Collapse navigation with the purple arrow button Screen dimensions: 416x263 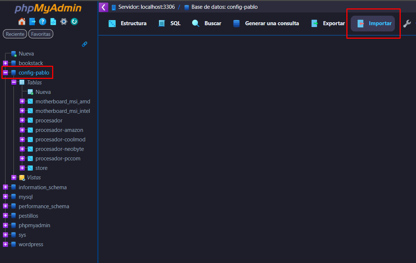pyautogui.click(x=104, y=7)
